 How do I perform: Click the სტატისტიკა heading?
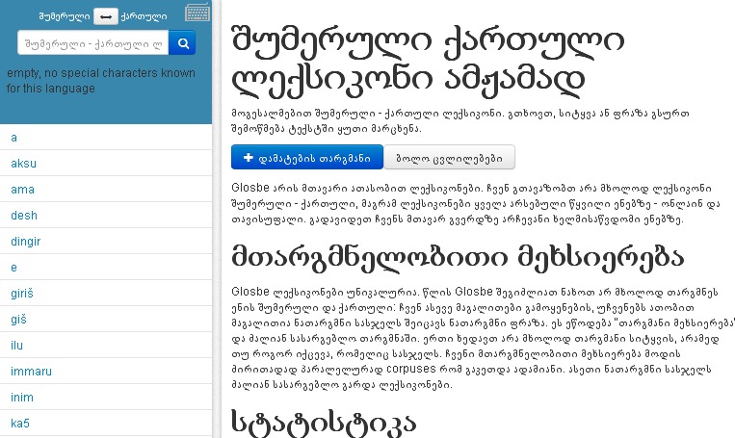[x=324, y=422]
